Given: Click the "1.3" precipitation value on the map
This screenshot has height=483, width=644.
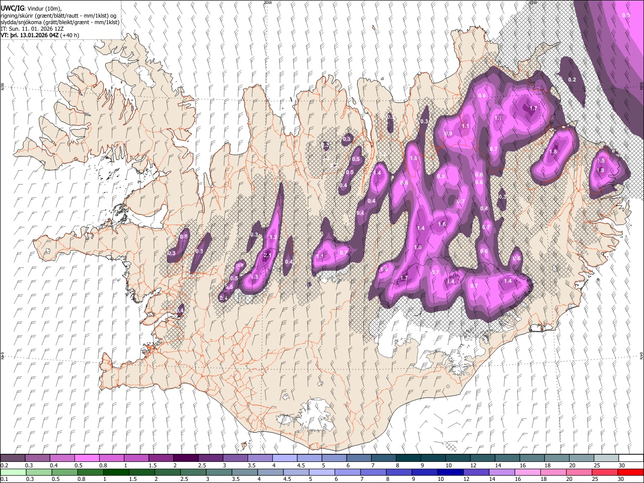Looking at the screenshot, I should pos(254,277).
